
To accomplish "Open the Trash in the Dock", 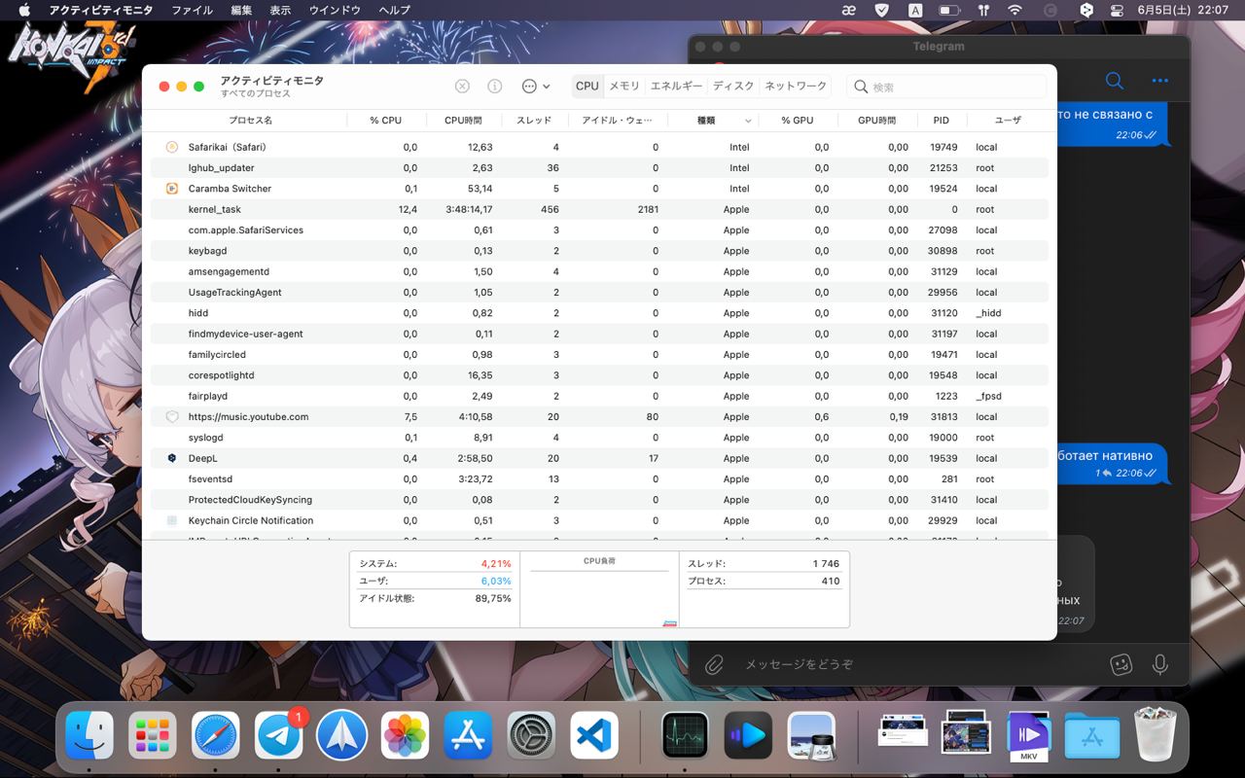I will [x=1156, y=735].
